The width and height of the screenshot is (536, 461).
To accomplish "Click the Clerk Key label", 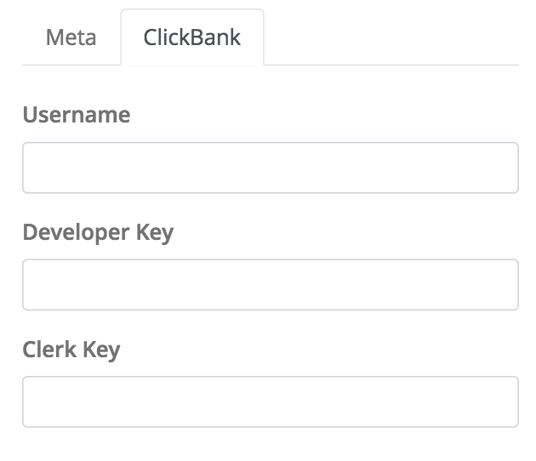I will click(x=71, y=350).
